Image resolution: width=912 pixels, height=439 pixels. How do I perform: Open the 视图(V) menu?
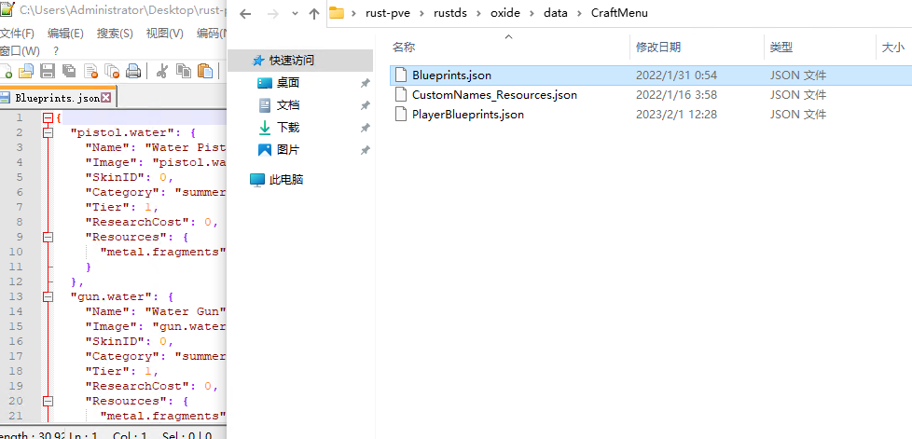click(x=164, y=34)
